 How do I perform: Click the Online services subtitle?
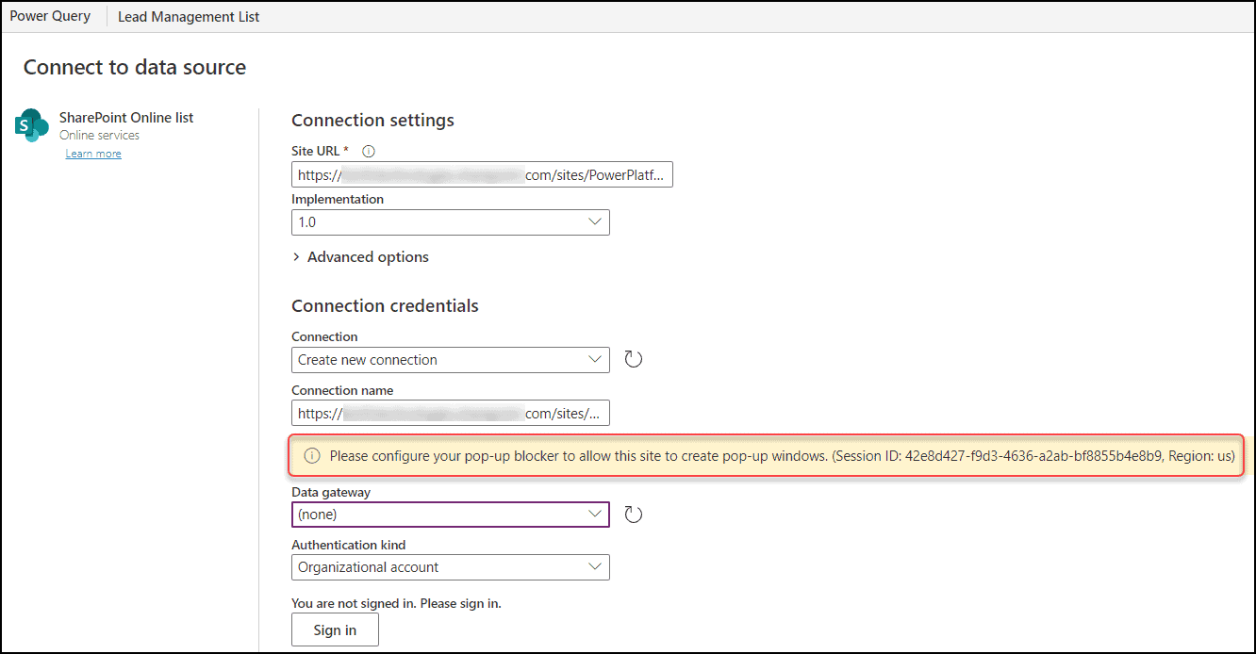point(99,136)
